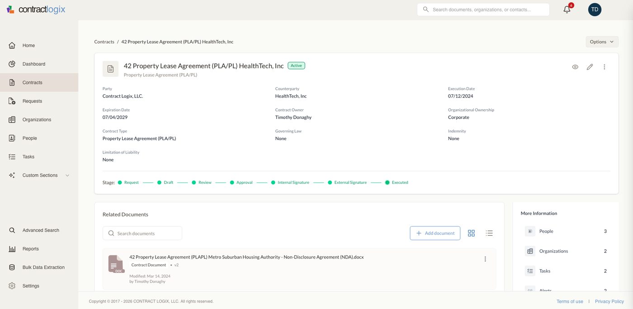633x309 pixels.
Task: Click the DOC file icon of the NDA document
Action: pyautogui.click(x=116, y=264)
